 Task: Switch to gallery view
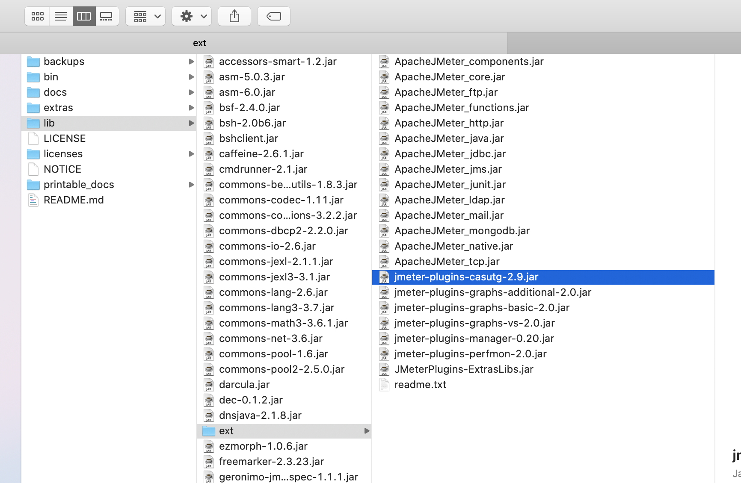pos(107,16)
